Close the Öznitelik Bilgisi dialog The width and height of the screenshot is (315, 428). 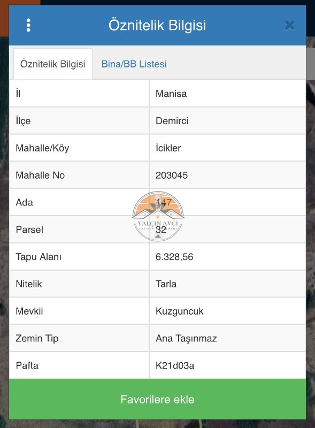[x=289, y=25]
